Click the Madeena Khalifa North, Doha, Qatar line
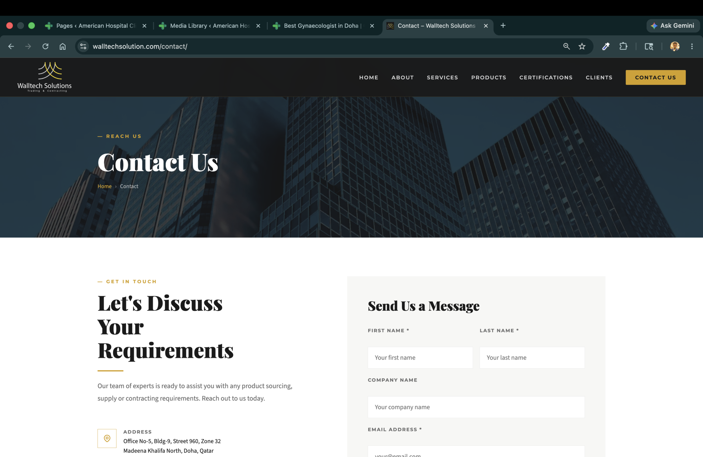The height and width of the screenshot is (457, 703). (x=168, y=450)
